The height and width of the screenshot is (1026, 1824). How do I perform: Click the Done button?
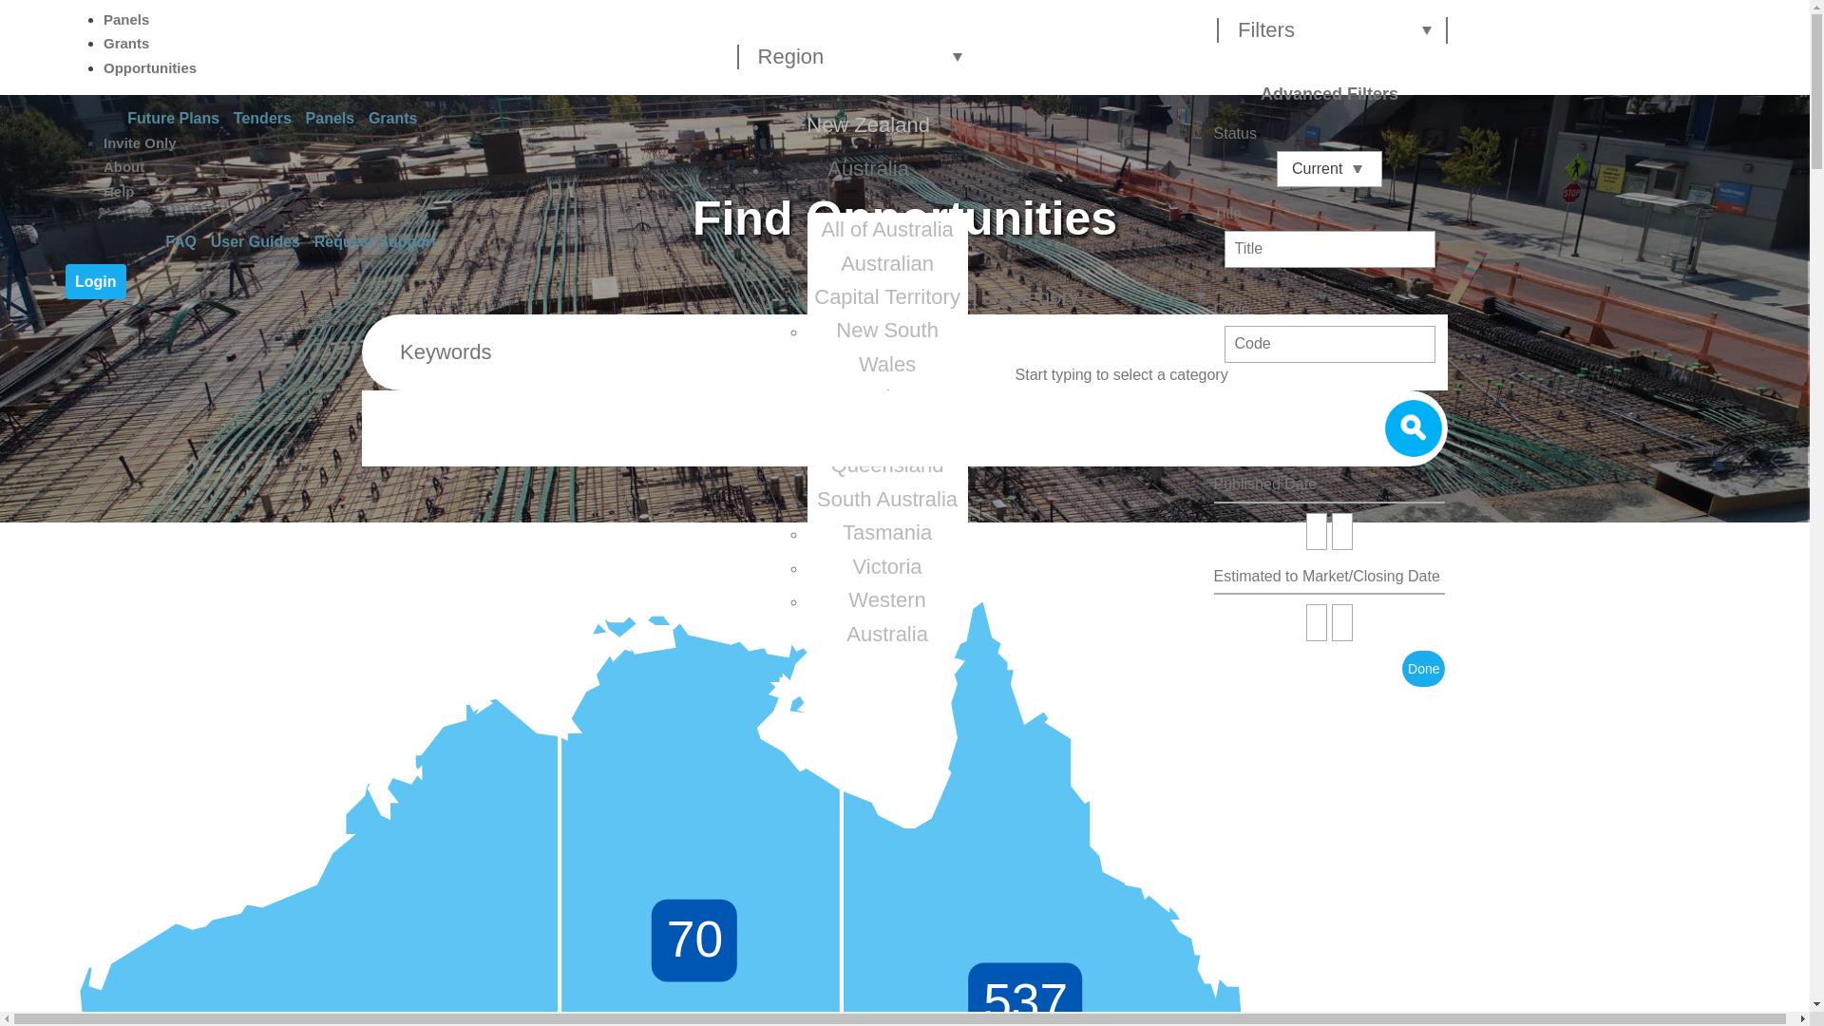[x=1423, y=669]
